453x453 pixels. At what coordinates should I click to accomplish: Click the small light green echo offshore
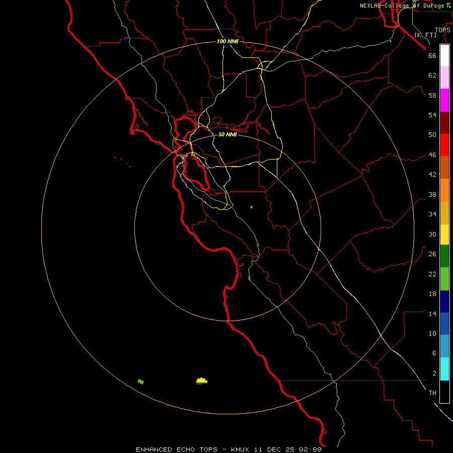[141, 382]
